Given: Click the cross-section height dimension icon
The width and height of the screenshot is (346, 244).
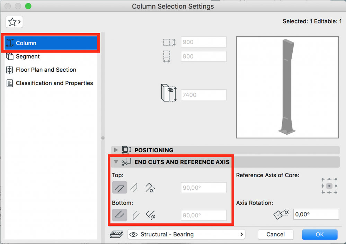Looking at the screenshot, I should 169,42.
